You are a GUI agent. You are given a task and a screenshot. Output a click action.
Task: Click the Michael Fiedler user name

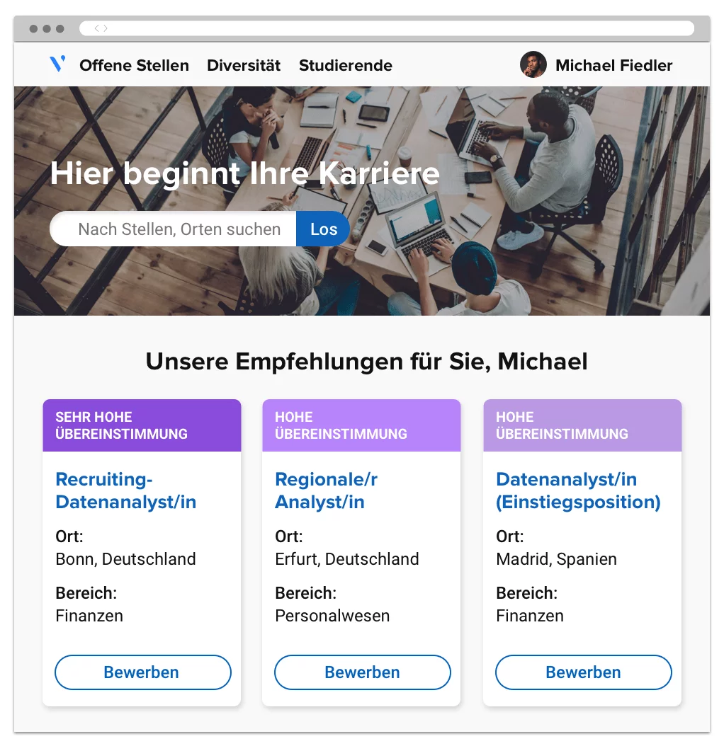(x=614, y=65)
